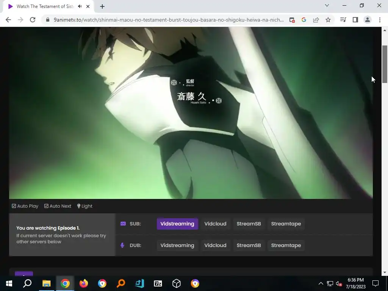Go back to the previous page
The width and height of the screenshot is (388, 291).
tap(8, 20)
